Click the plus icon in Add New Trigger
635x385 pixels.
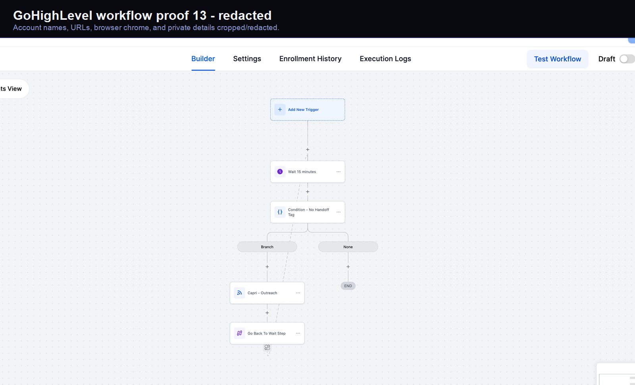coord(280,110)
